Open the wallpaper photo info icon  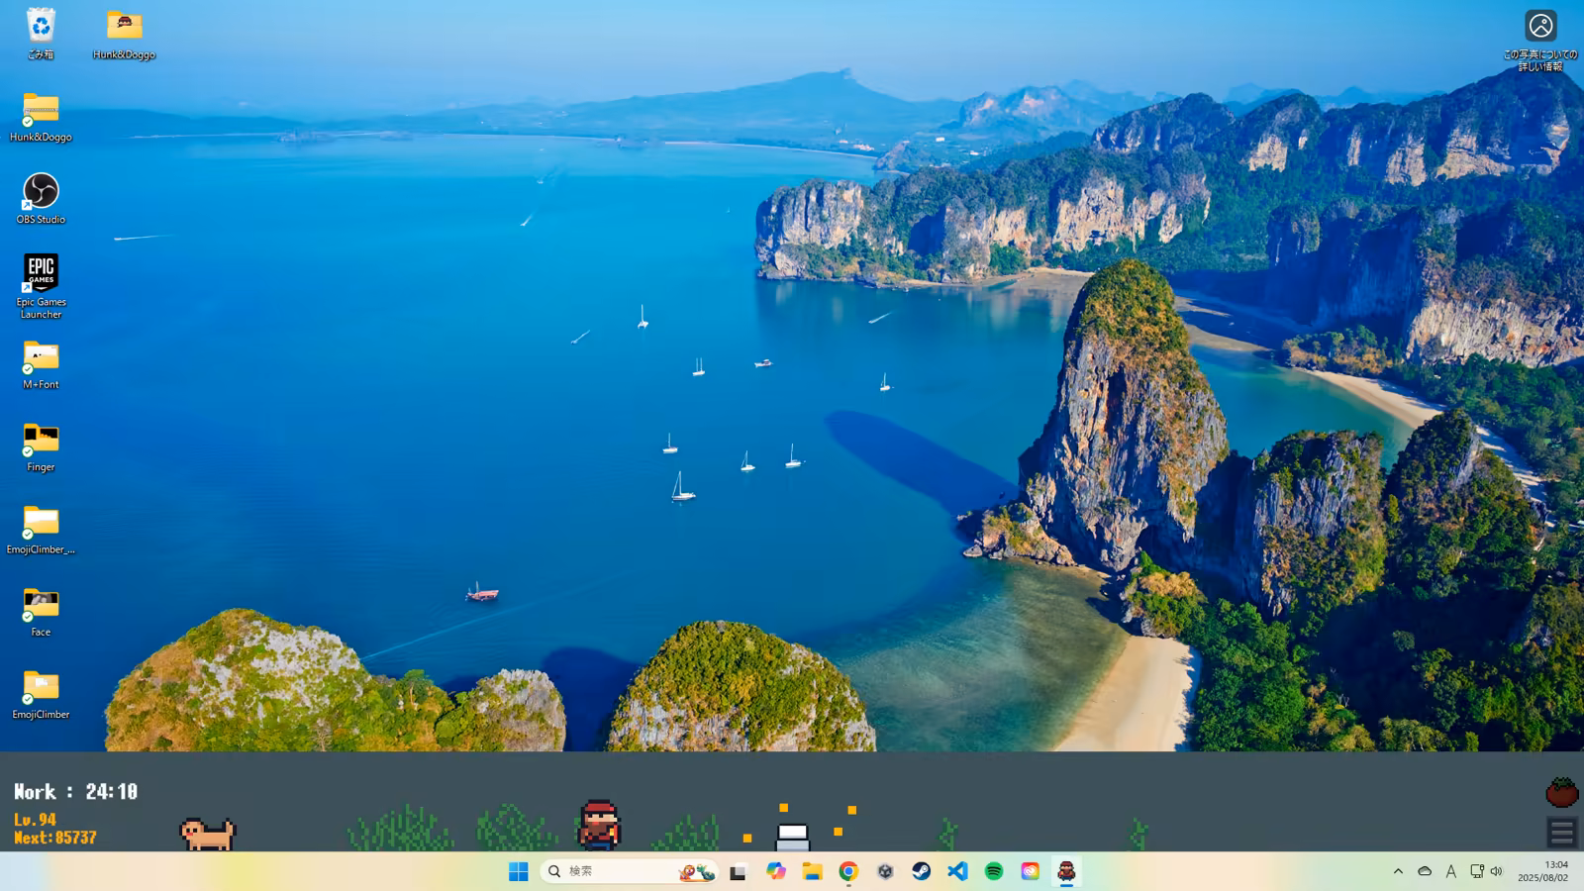coord(1540,27)
